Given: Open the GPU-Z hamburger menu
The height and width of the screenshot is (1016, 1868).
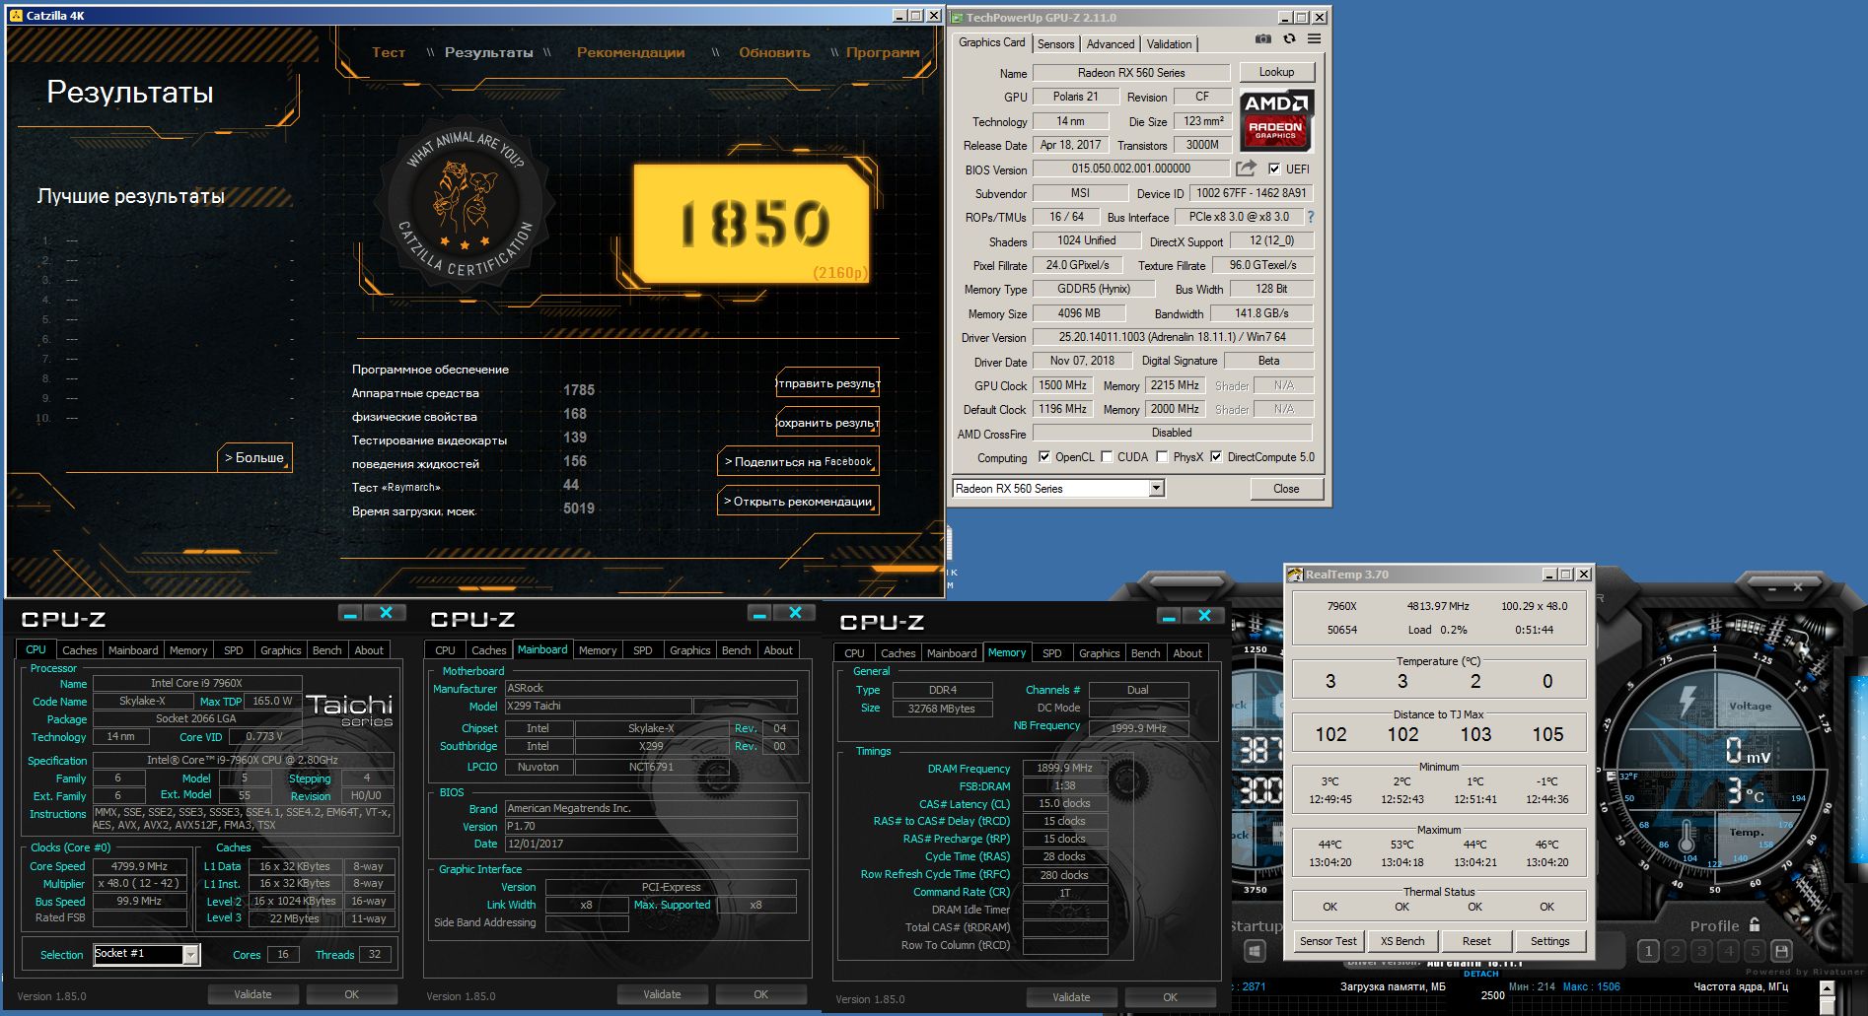Looking at the screenshot, I should 1315,39.
